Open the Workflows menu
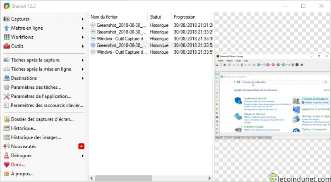 click(x=44, y=37)
